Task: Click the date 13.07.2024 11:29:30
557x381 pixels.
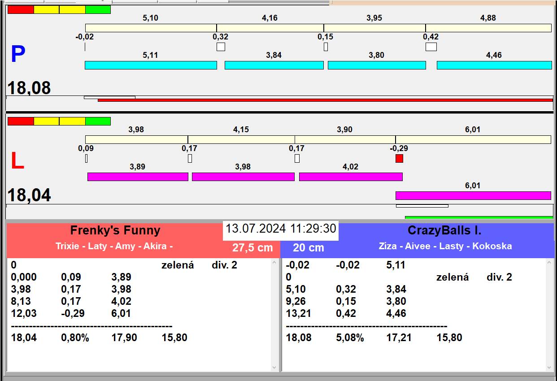Action: tap(281, 229)
